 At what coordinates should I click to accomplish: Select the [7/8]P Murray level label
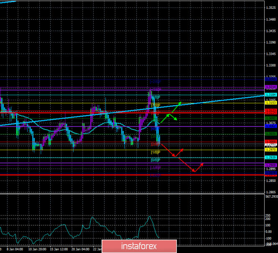156,105
